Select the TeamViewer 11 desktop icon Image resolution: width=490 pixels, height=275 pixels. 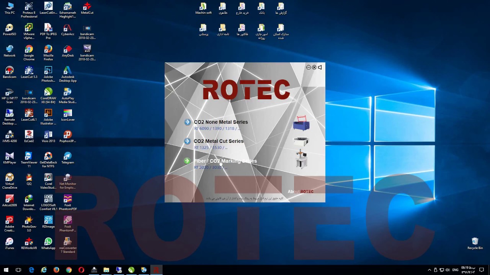coord(29,160)
